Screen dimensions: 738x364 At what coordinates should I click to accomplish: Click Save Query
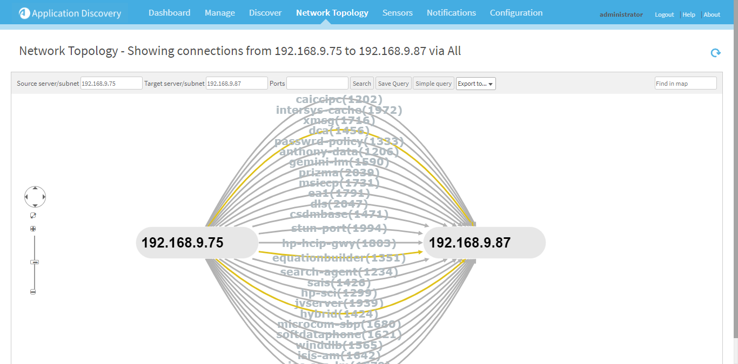pos(393,83)
